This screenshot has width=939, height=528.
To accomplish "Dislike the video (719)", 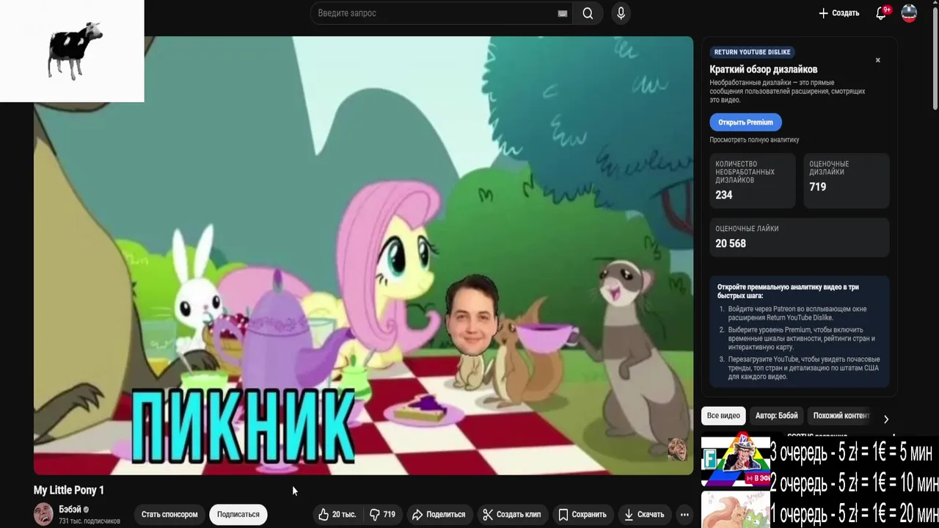I will tap(382, 515).
